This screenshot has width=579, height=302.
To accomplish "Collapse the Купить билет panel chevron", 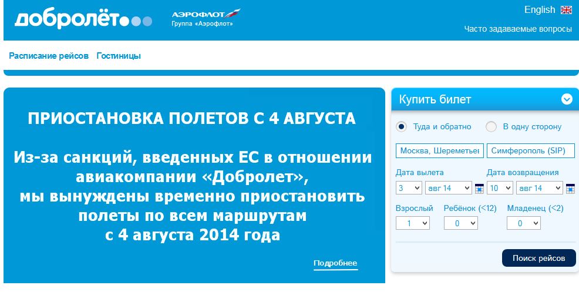I will click(566, 99).
